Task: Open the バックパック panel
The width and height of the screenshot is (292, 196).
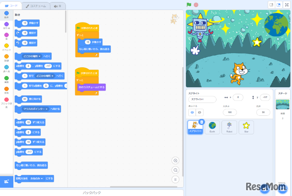Action: [92, 193]
